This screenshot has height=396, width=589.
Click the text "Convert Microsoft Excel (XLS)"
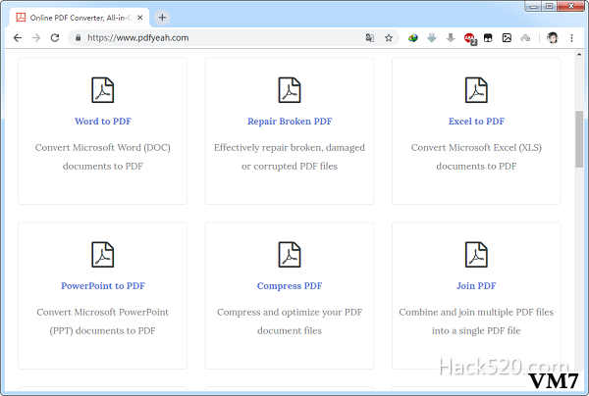tap(476, 148)
